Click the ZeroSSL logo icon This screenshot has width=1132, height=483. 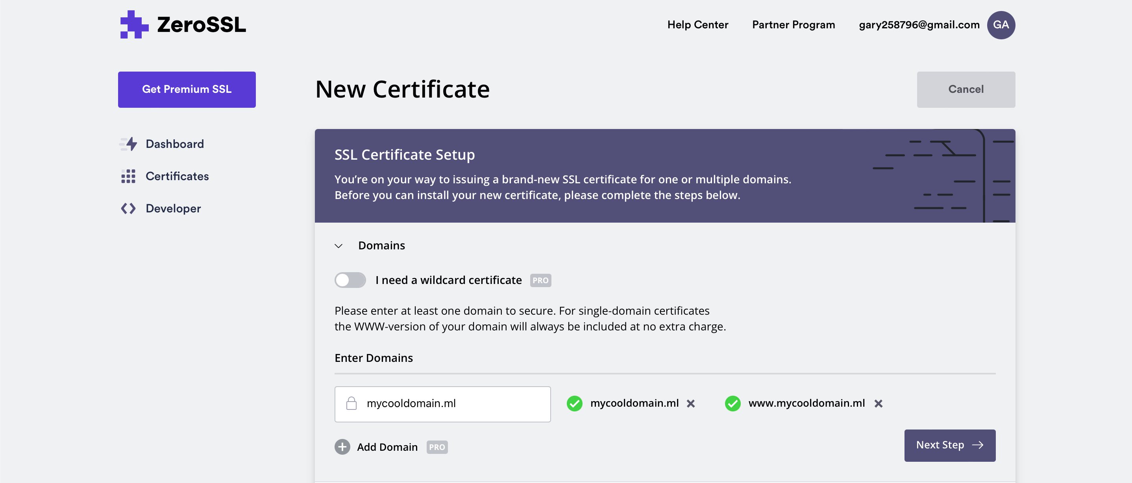coord(134,25)
